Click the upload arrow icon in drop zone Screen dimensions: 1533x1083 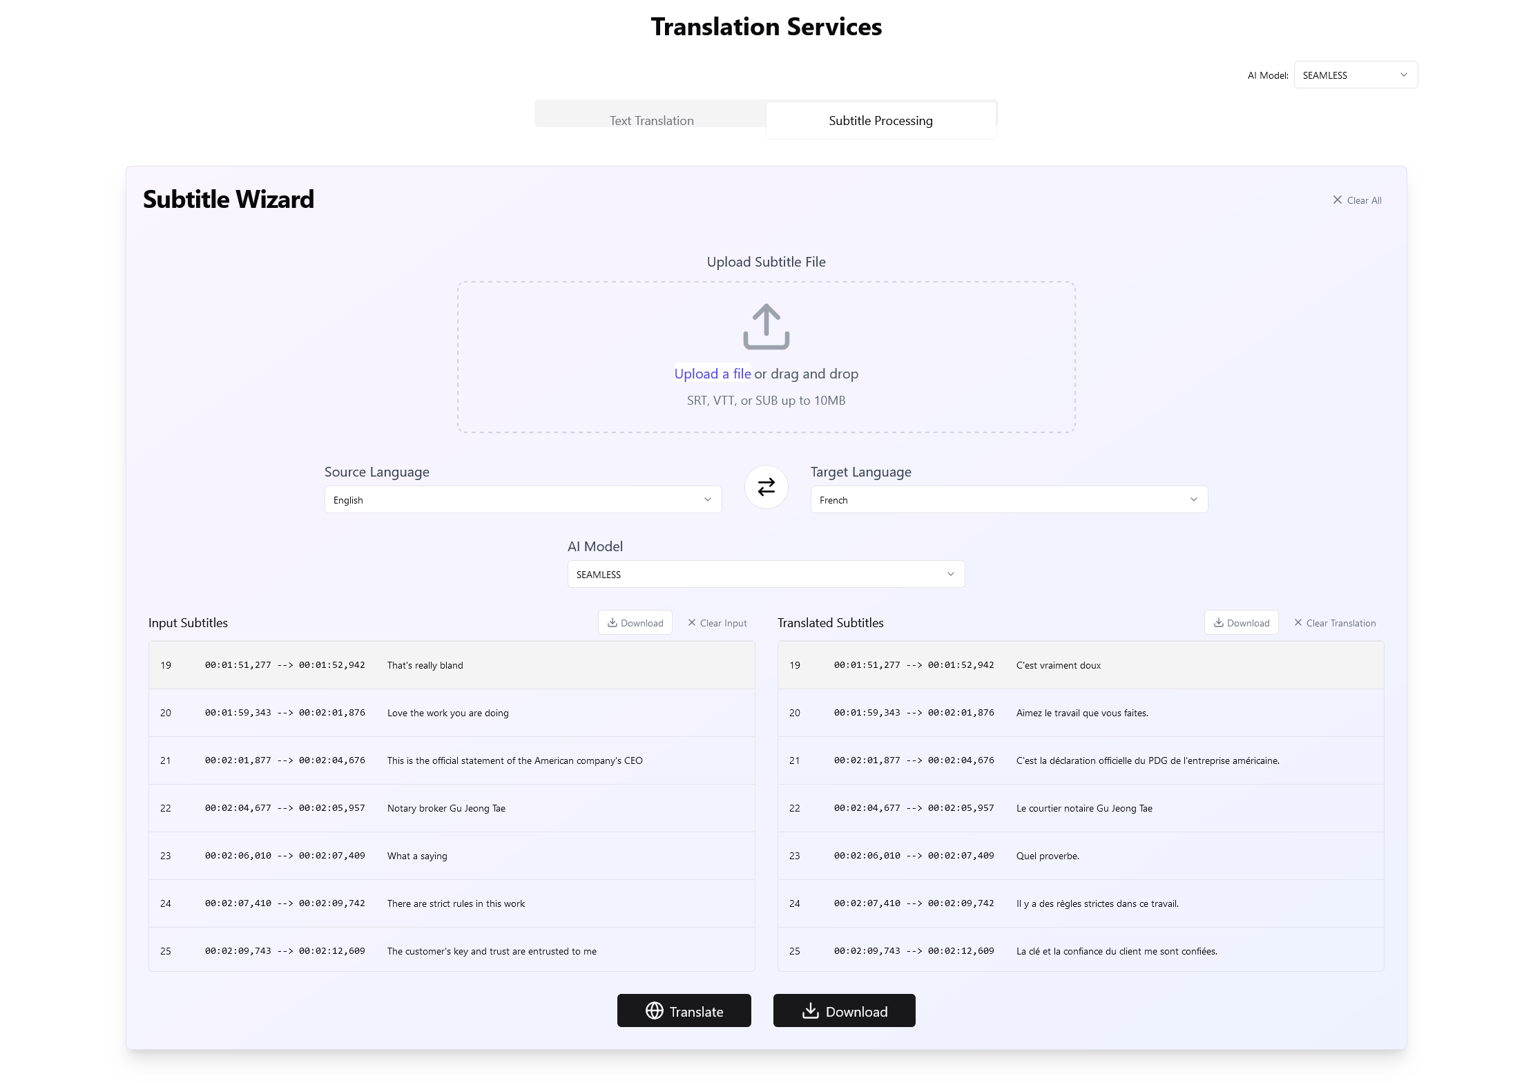(766, 327)
